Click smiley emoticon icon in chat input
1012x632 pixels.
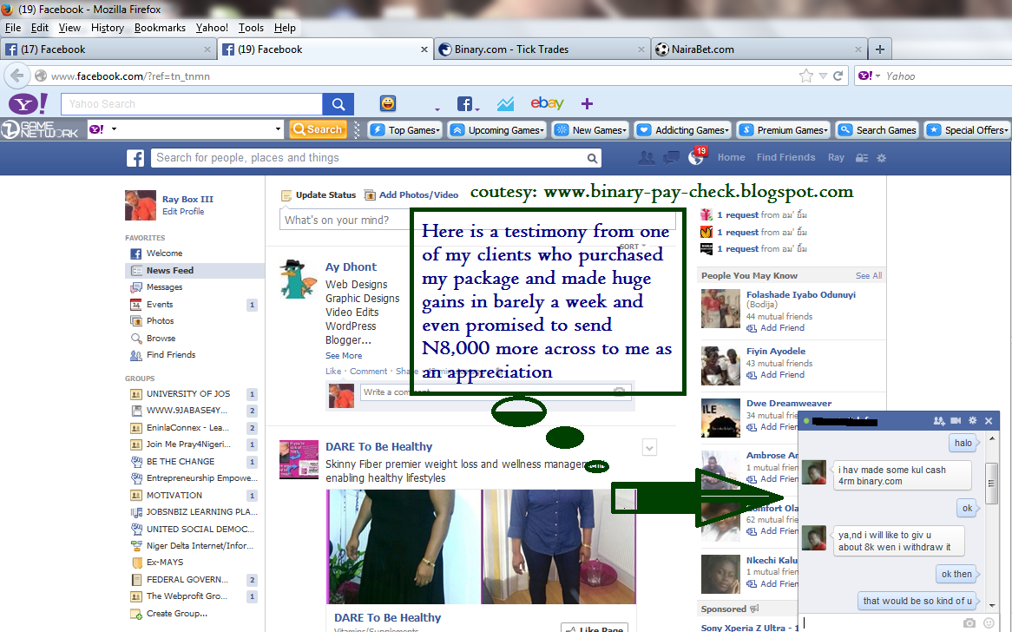988,623
